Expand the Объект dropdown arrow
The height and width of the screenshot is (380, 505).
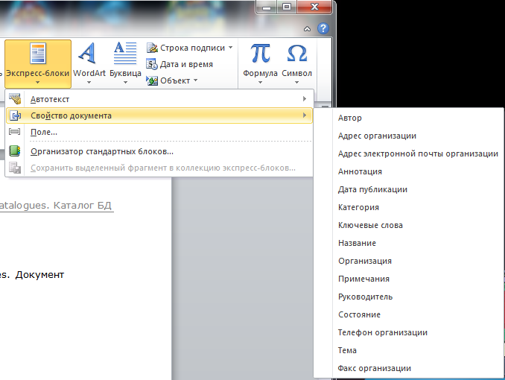click(195, 80)
